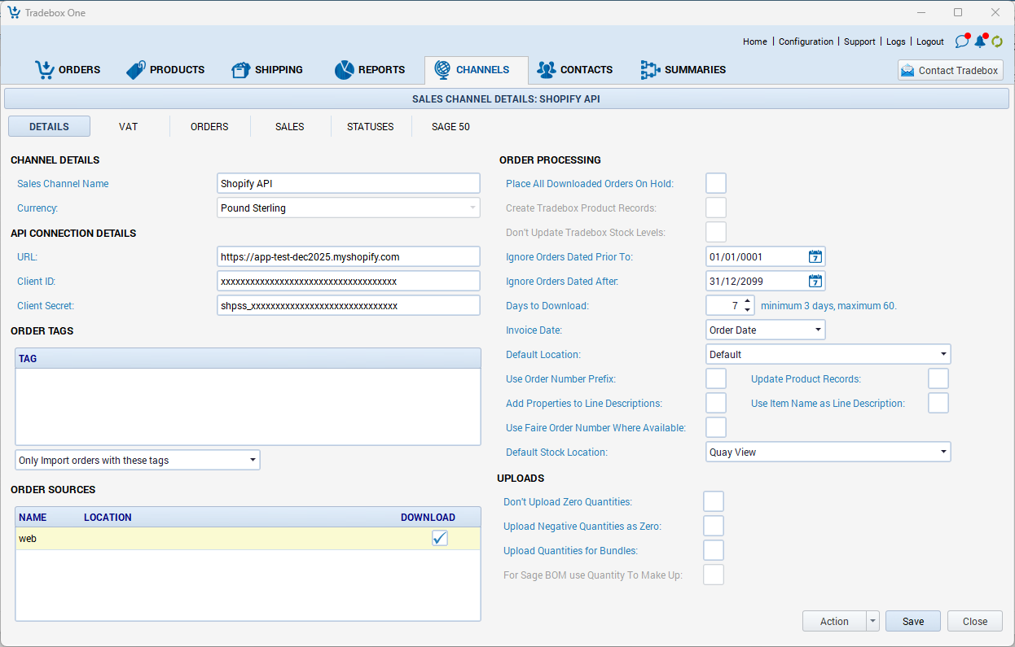Viewport: 1015px width, 647px height.
Task: Open calendar for Ignore Orders Dated Prior To
Action: (x=815, y=257)
